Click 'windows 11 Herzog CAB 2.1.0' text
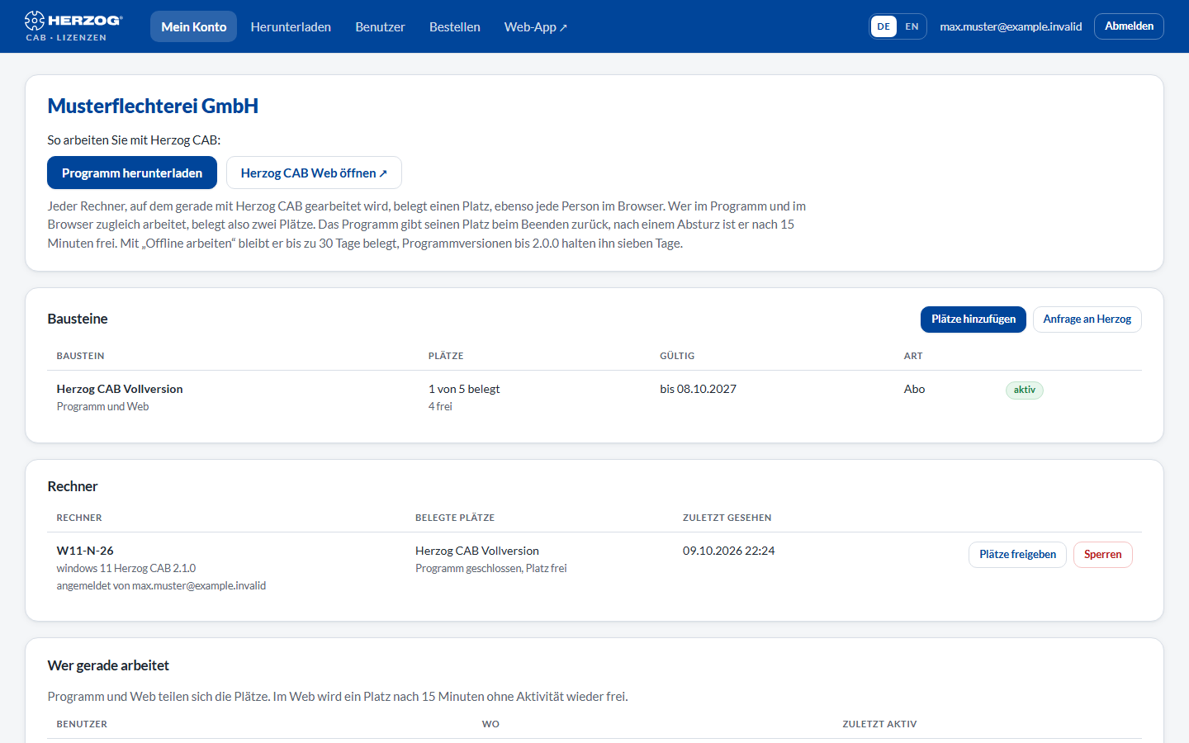Screen dimensions: 1189x743 126,568
